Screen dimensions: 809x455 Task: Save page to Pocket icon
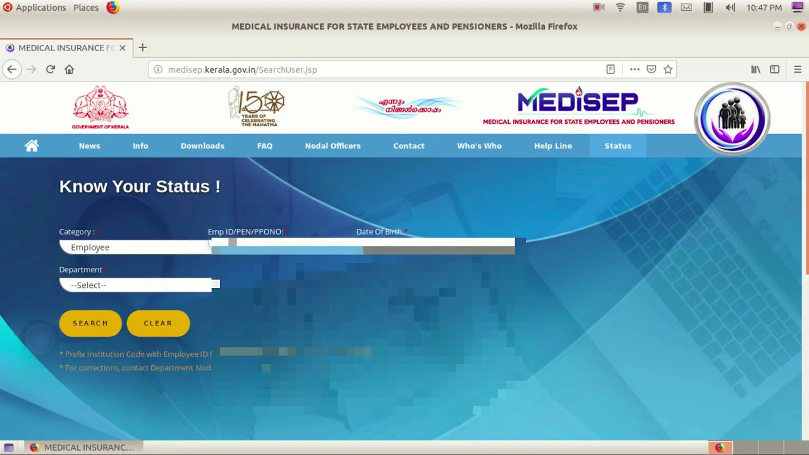(652, 70)
